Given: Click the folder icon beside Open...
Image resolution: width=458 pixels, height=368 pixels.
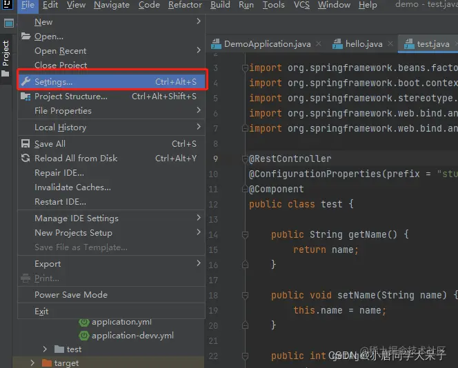Looking at the screenshot, I should 26,37.
